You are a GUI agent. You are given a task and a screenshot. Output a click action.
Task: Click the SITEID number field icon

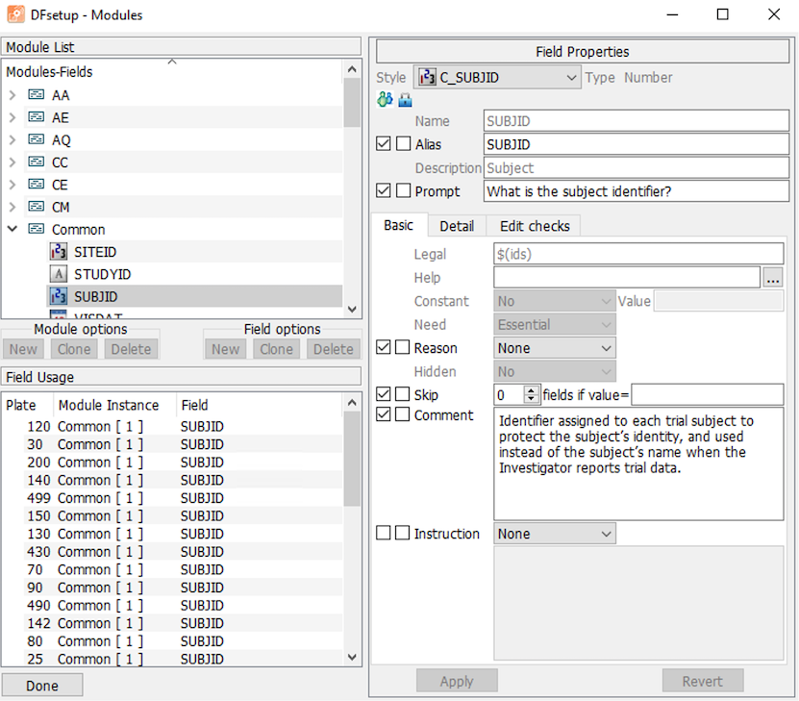point(59,252)
